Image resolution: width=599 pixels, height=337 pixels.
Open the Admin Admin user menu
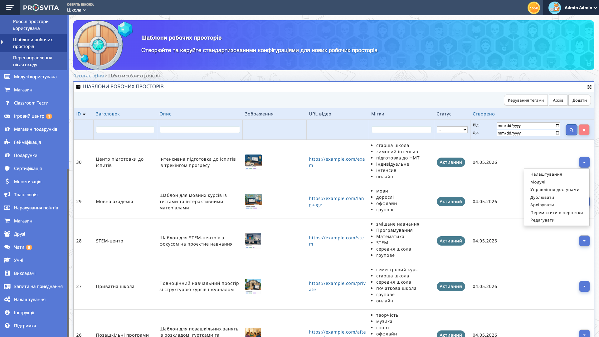click(581, 8)
